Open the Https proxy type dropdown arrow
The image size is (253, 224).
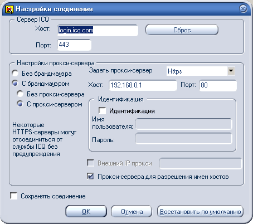coord(231,71)
